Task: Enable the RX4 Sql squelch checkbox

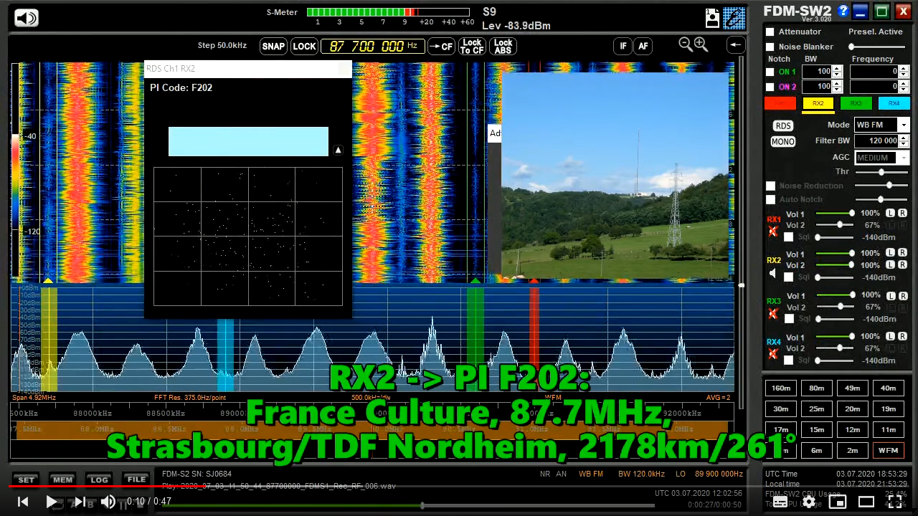Action: click(789, 360)
